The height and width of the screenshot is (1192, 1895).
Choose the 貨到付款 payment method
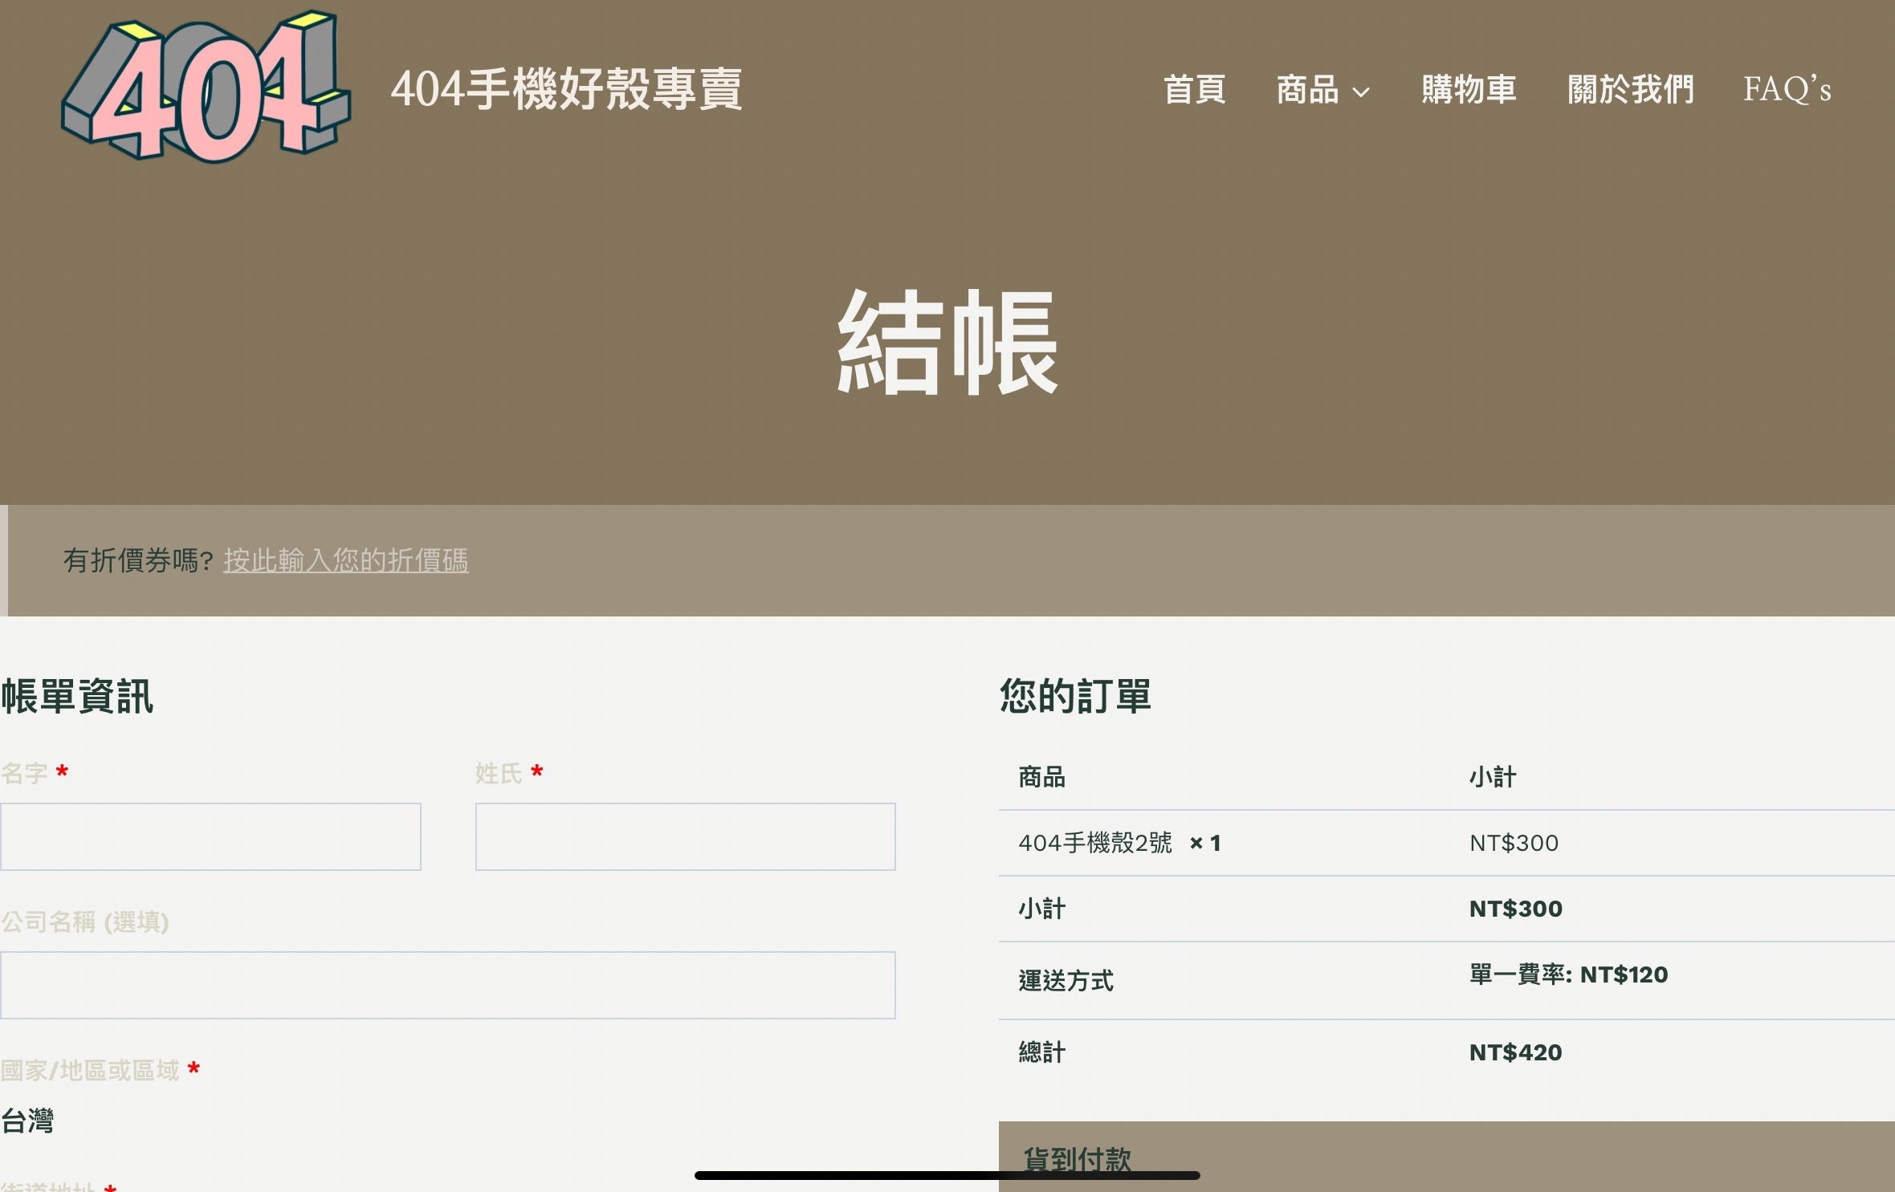(x=1077, y=1157)
